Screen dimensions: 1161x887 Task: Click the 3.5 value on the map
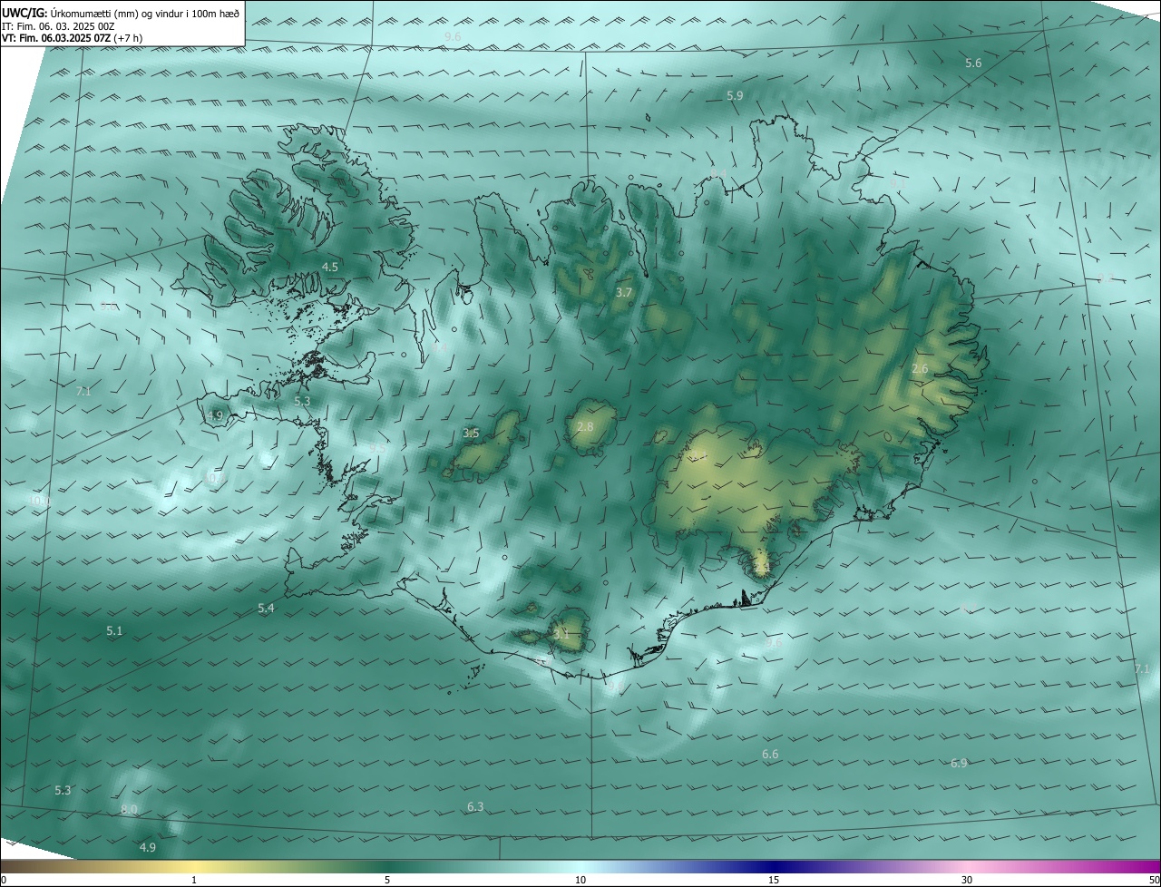471,434
